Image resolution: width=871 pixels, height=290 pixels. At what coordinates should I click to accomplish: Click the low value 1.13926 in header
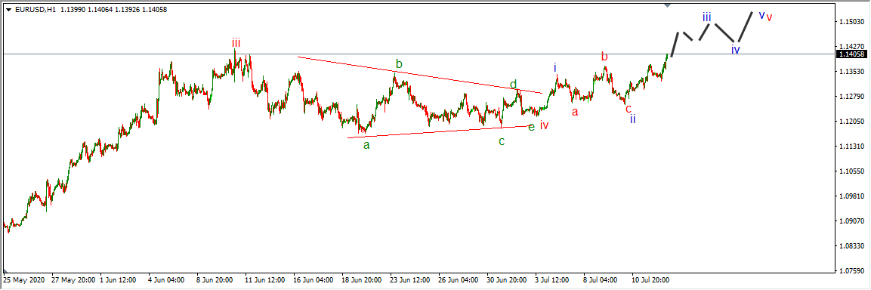(x=127, y=10)
